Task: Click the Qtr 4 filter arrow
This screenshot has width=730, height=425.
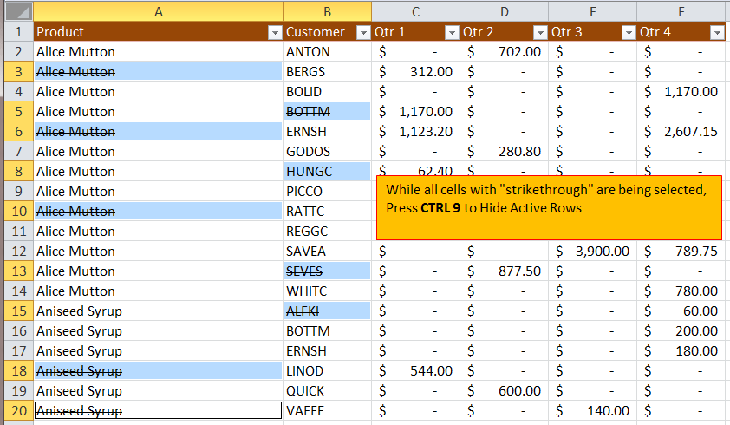Action: 716,33
